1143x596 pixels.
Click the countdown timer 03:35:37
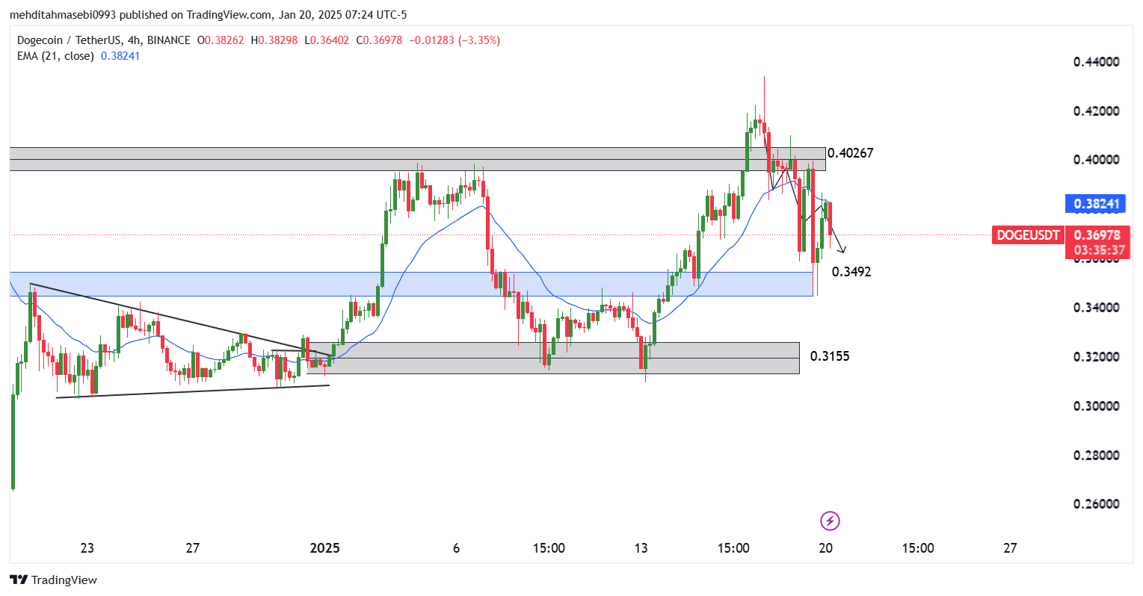pos(1099,250)
